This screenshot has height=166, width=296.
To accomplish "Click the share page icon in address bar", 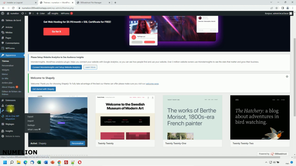I will click(271, 8).
